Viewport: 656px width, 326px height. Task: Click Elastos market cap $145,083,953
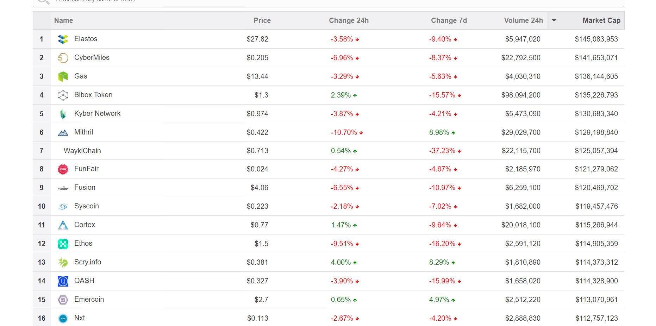coord(596,39)
